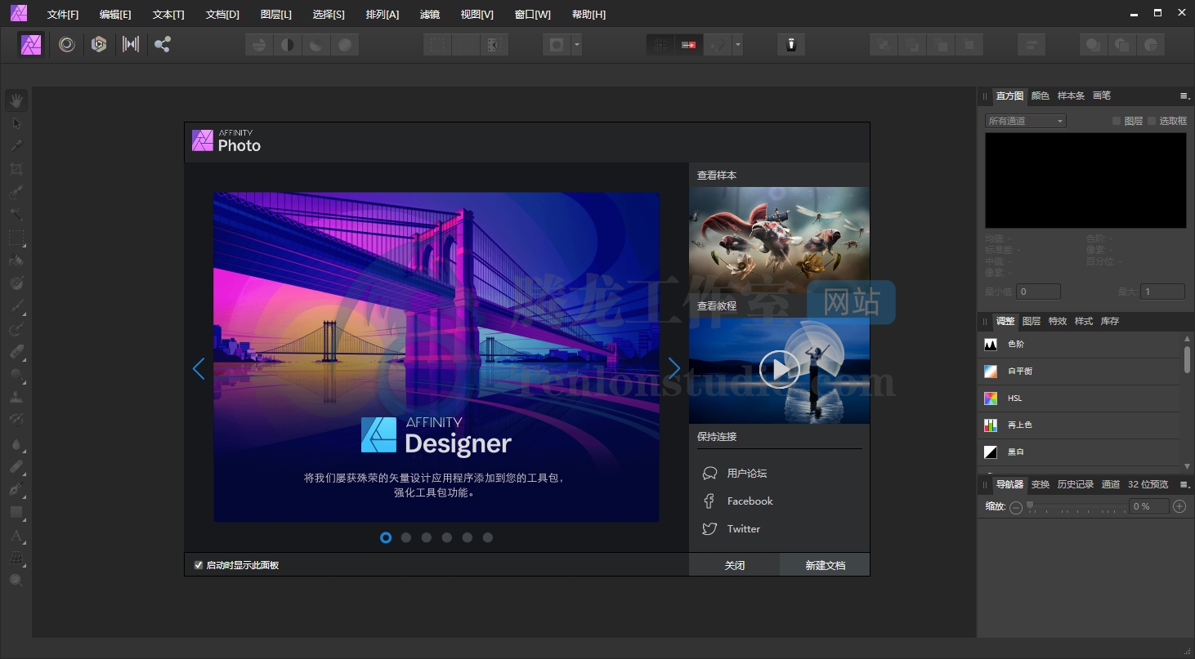This screenshot has height=659, width=1195.
Task: Expand the snapping options dropdown arrow
Action: point(738,45)
